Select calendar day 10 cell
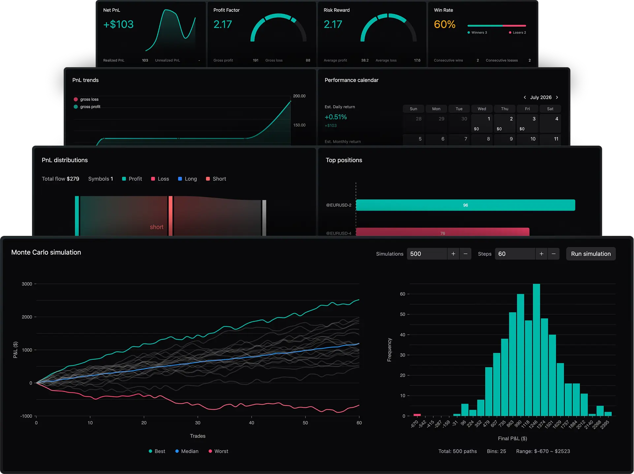634x474 pixels. click(527, 140)
